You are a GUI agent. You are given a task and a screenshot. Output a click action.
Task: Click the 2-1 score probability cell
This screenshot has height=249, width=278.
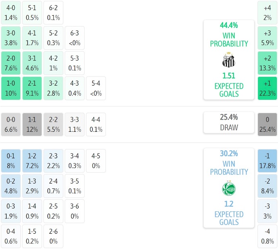pyautogui.click(x=32, y=88)
